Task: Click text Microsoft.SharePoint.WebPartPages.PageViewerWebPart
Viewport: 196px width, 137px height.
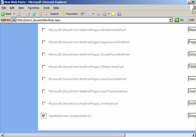Action: (89, 42)
